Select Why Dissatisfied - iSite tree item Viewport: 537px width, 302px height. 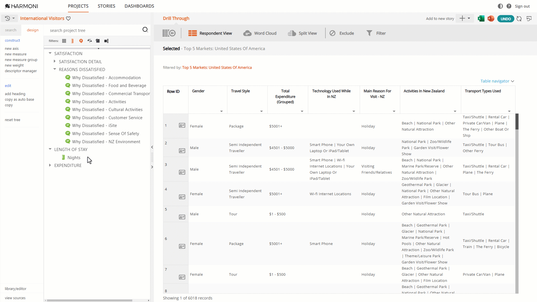[95, 125]
